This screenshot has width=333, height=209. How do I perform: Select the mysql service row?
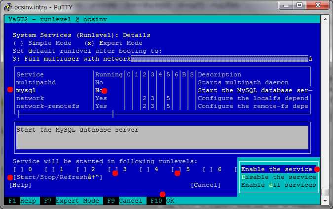click(163, 90)
